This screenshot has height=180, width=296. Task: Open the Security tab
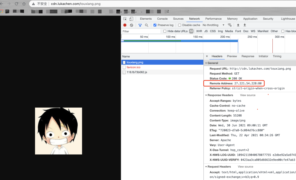pos(268,19)
